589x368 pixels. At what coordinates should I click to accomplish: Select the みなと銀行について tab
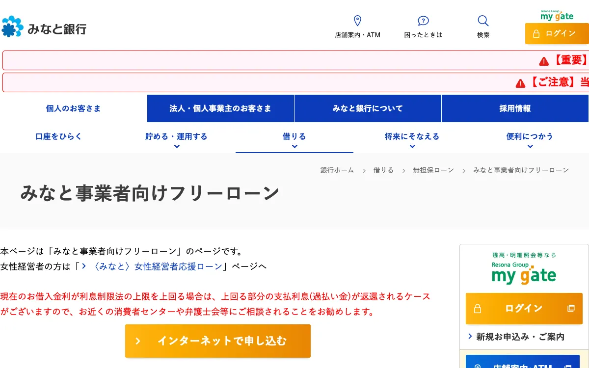click(368, 108)
